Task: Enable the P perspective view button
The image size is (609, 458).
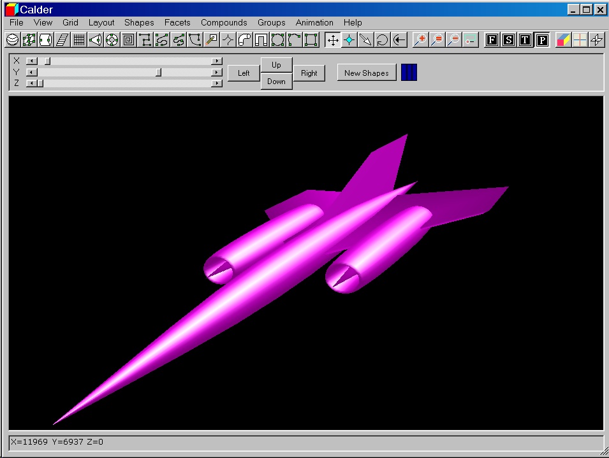Action: click(541, 40)
